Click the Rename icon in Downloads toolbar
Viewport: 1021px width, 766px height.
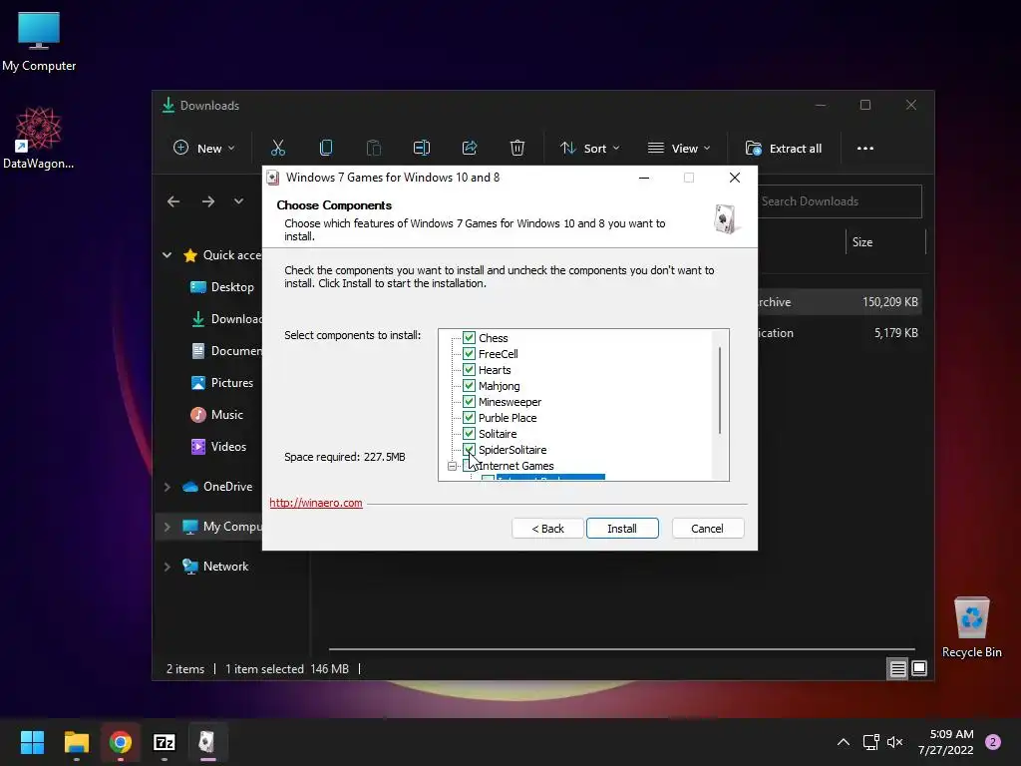pos(422,148)
